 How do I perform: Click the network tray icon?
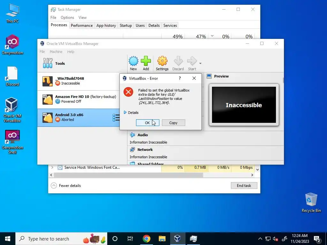tap(268, 239)
